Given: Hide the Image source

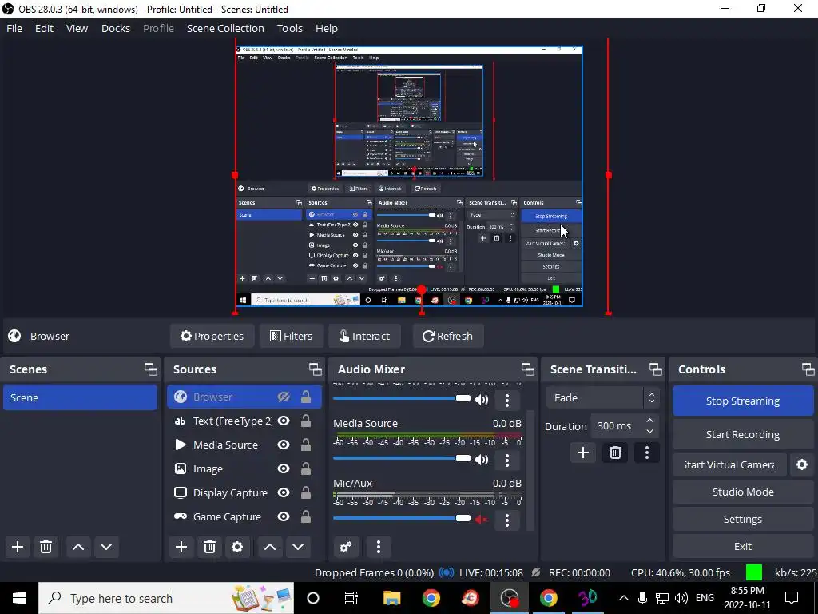Looking at the screenshot, I should (x=284, y=468).
